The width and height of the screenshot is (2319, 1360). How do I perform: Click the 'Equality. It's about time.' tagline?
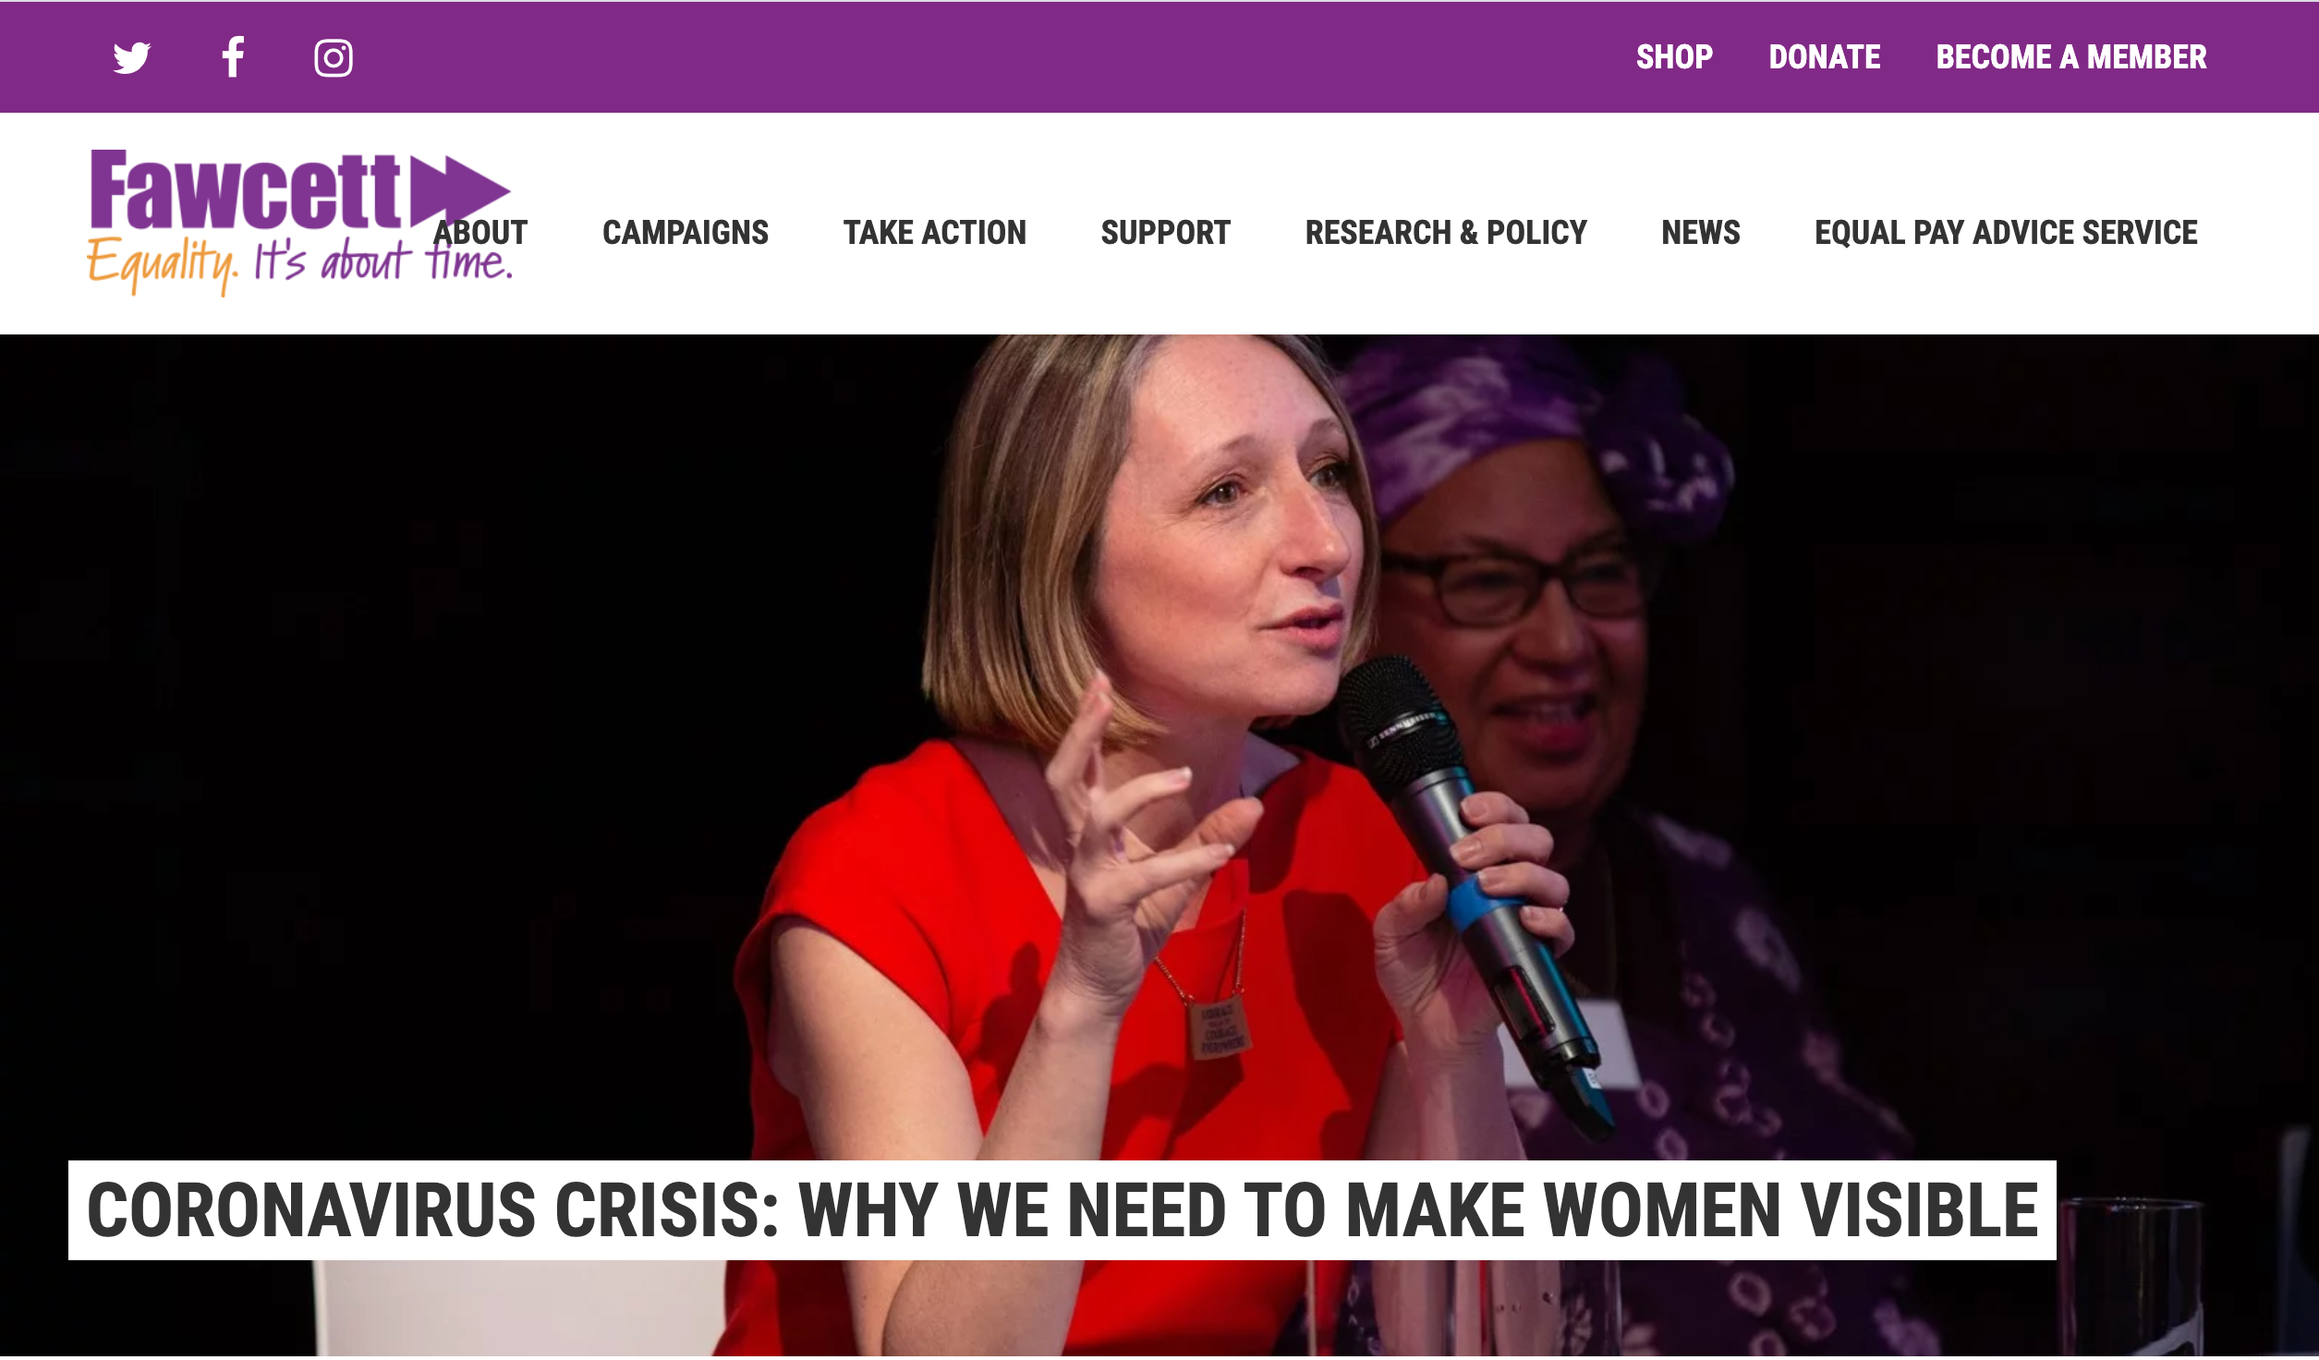tap(300, 264)
